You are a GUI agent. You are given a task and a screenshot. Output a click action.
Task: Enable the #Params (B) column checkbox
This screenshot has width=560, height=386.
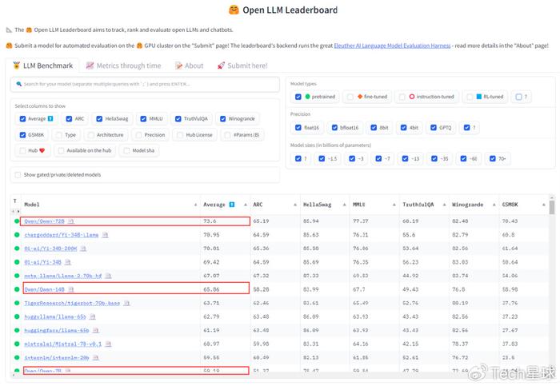pyautogui.click(x=227, y=135)
